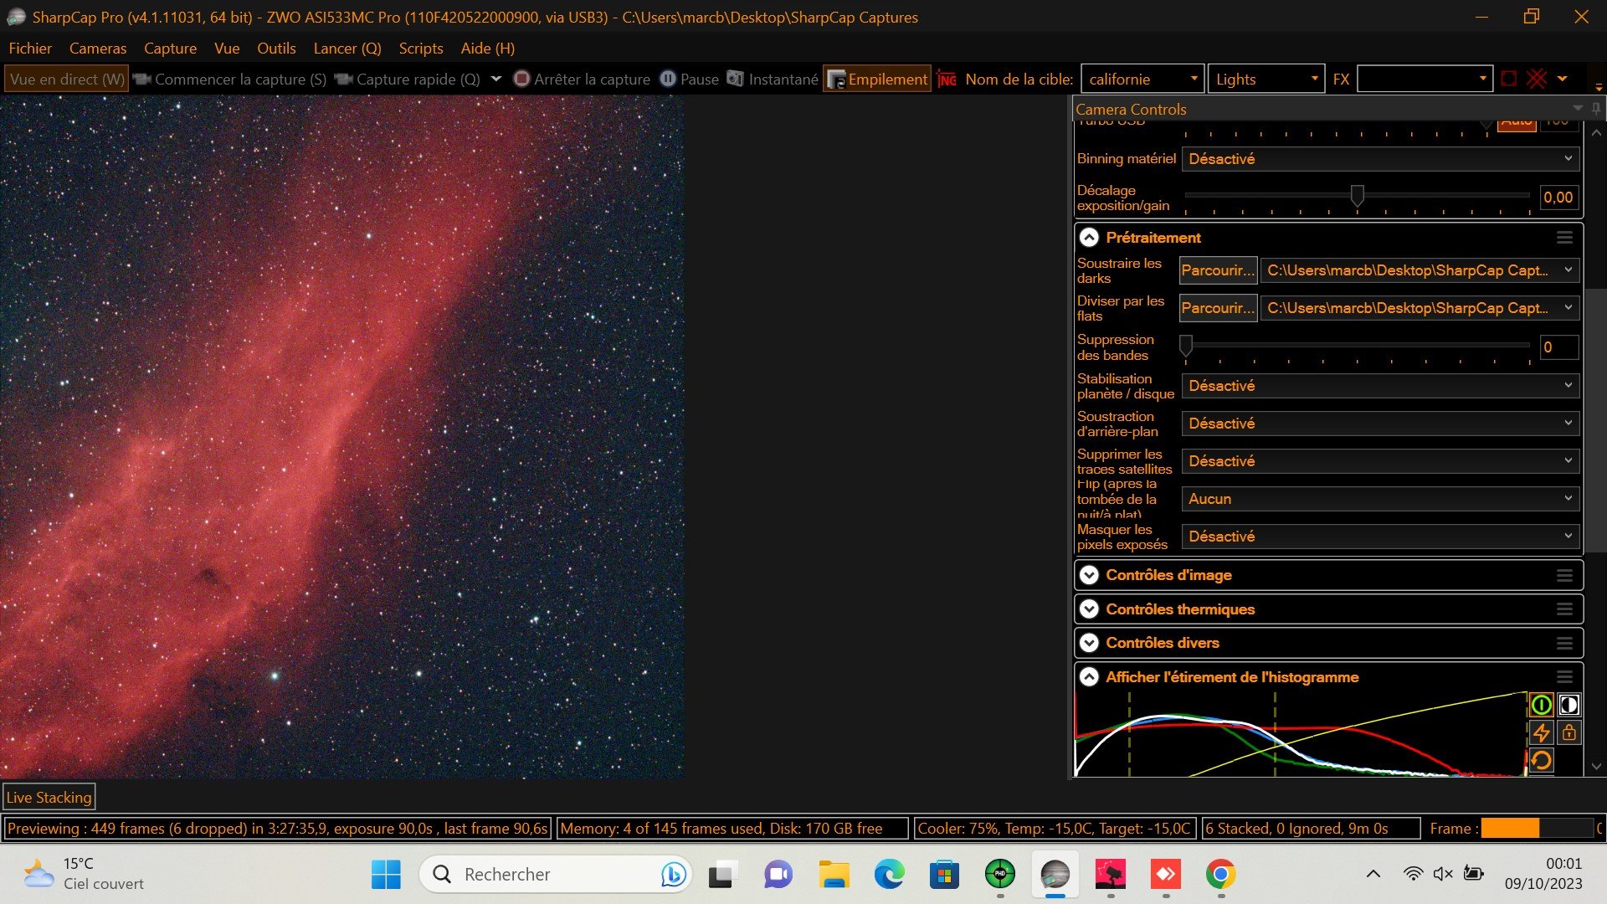Enable the histogram stretch power icon
The image size is (1607, 904).
click(x=1541, y=705)
